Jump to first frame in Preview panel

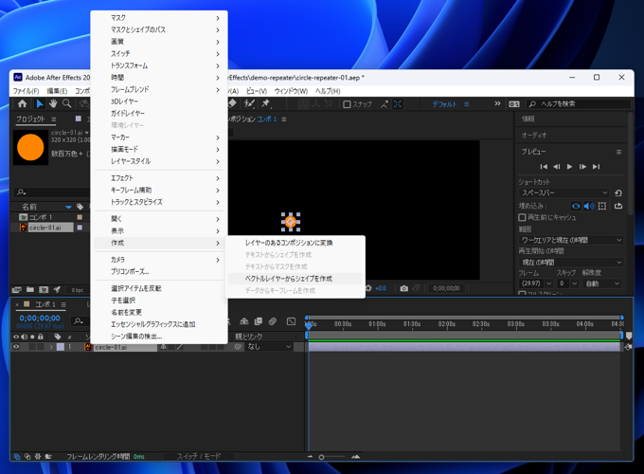pos(544,167)
